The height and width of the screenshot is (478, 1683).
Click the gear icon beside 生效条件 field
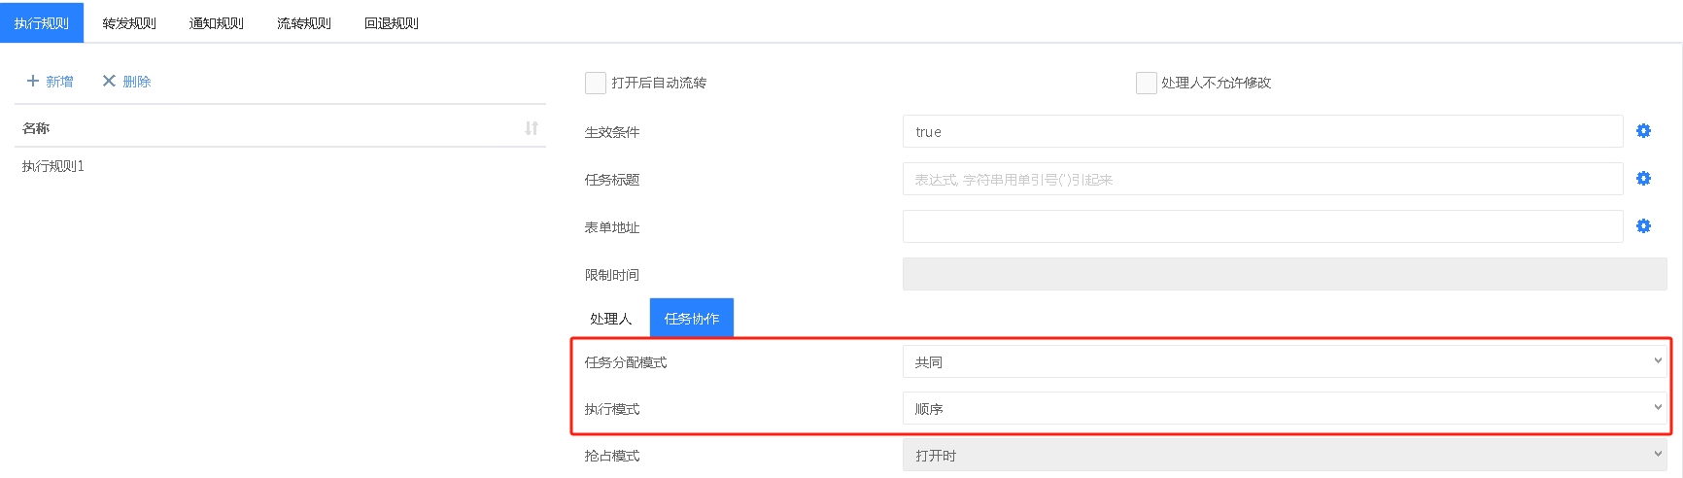[x=1643, y=131]
